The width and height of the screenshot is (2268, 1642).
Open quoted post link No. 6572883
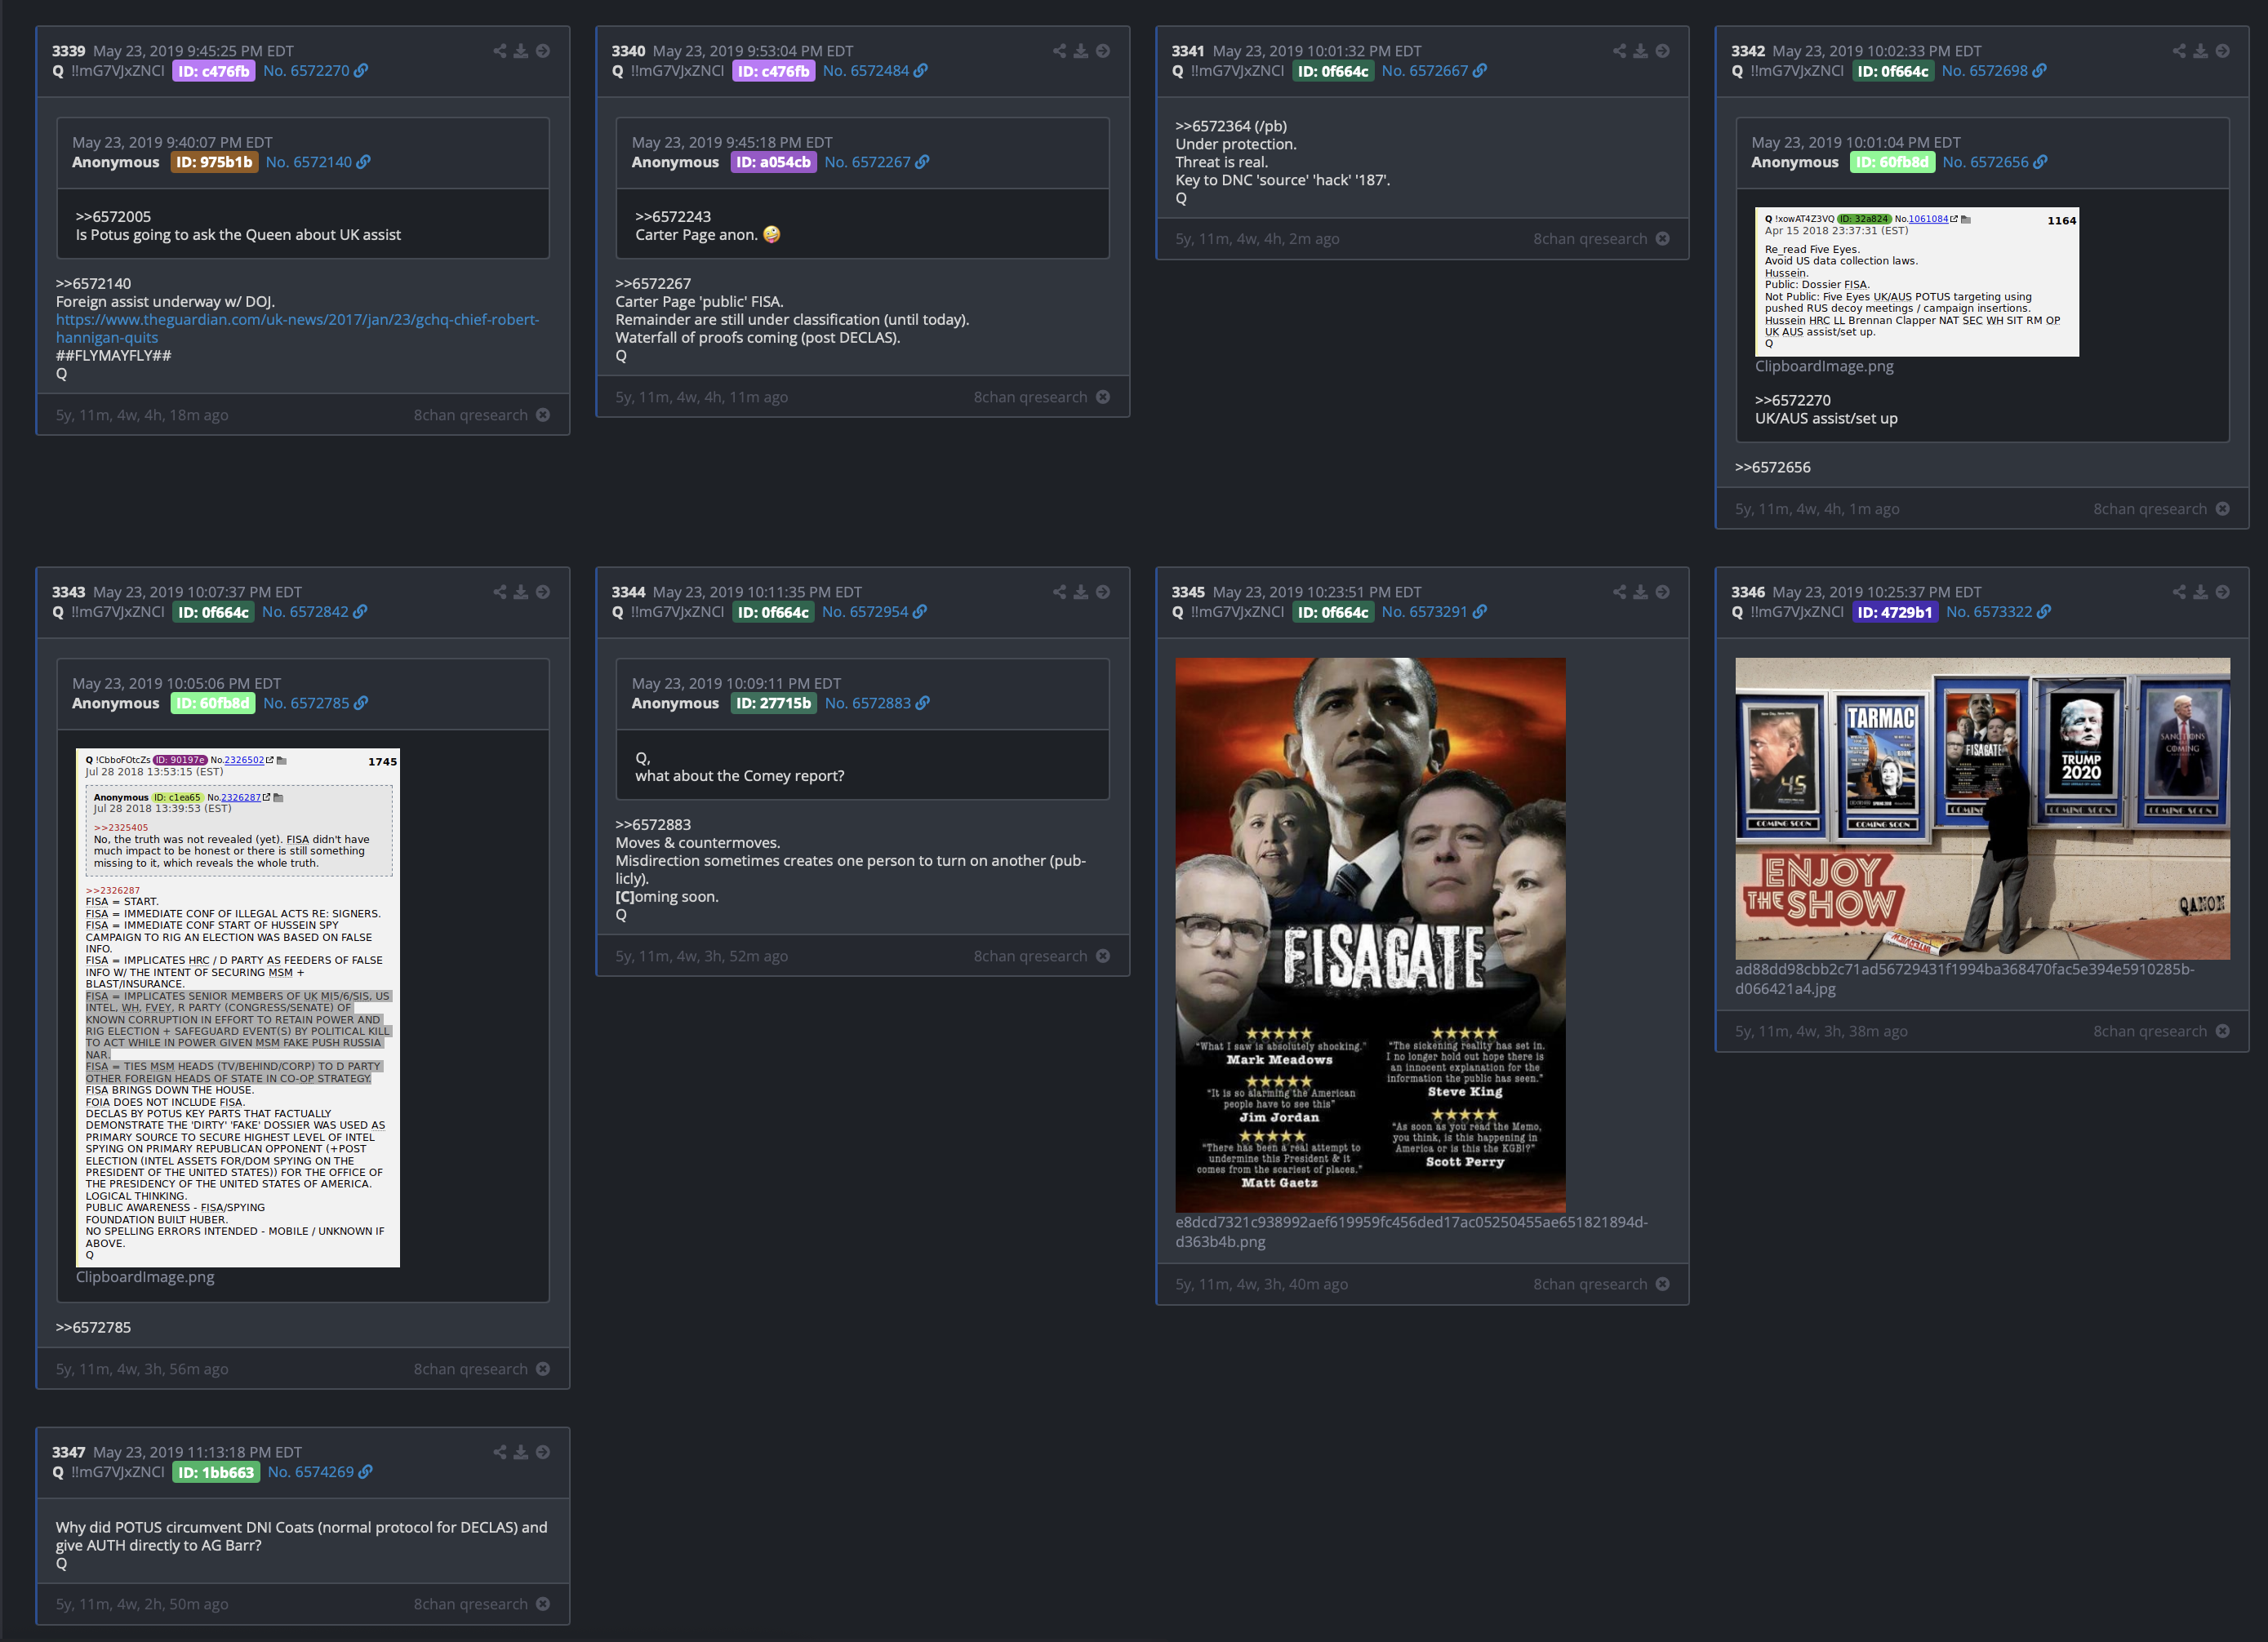click(868, 703)
